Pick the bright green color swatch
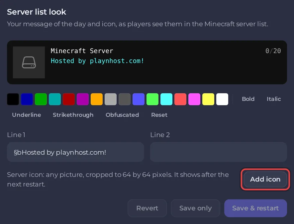The height and width of the screenshot is (224, 294). [152, 99]
